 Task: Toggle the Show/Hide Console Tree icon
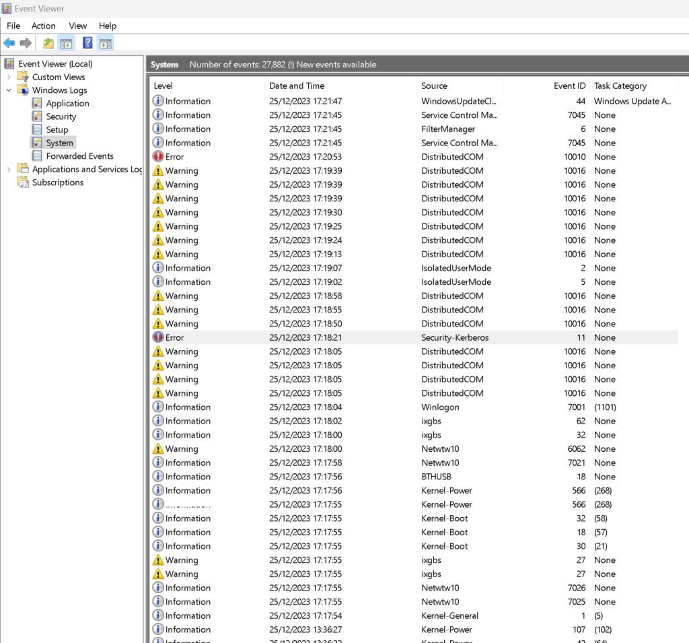(x=66, y=43)
